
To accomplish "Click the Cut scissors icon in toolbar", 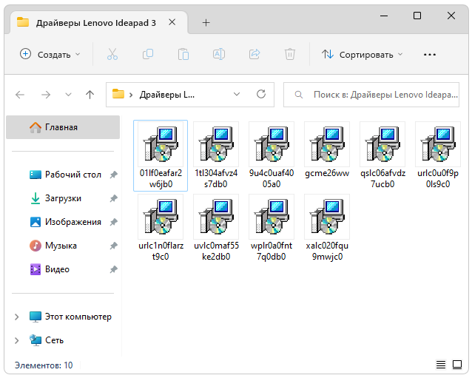I will coord(112,54).
